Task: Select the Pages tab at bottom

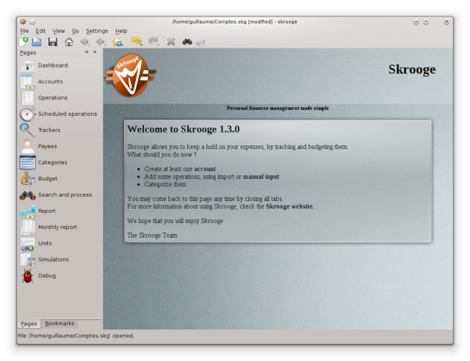Action: click(29, 324)
